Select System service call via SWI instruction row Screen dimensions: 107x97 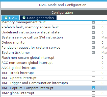(x=54, y=37)
